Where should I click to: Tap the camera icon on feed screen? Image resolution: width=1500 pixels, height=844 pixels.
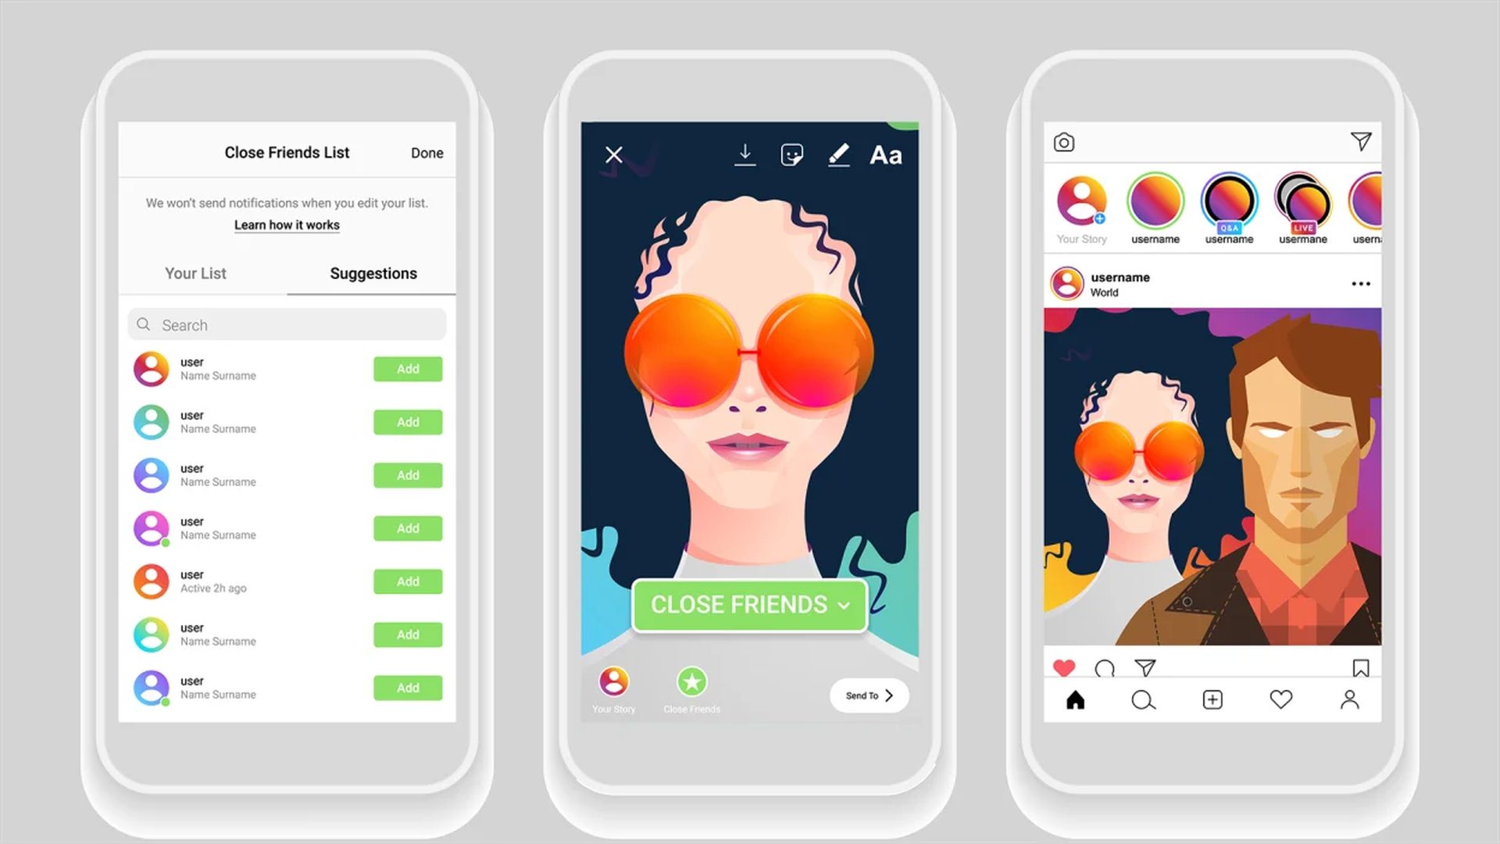[x=1064, y=142]
